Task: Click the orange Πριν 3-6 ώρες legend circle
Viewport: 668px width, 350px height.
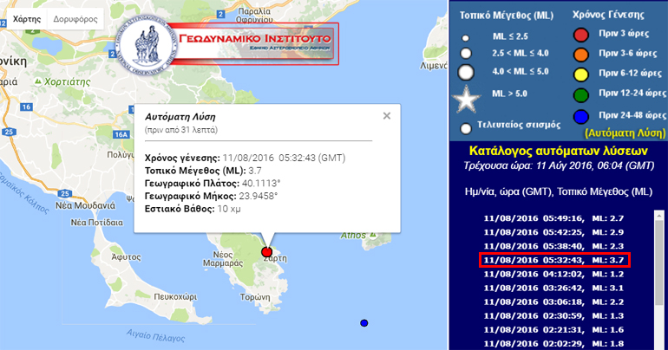Action: pos(580,55)
